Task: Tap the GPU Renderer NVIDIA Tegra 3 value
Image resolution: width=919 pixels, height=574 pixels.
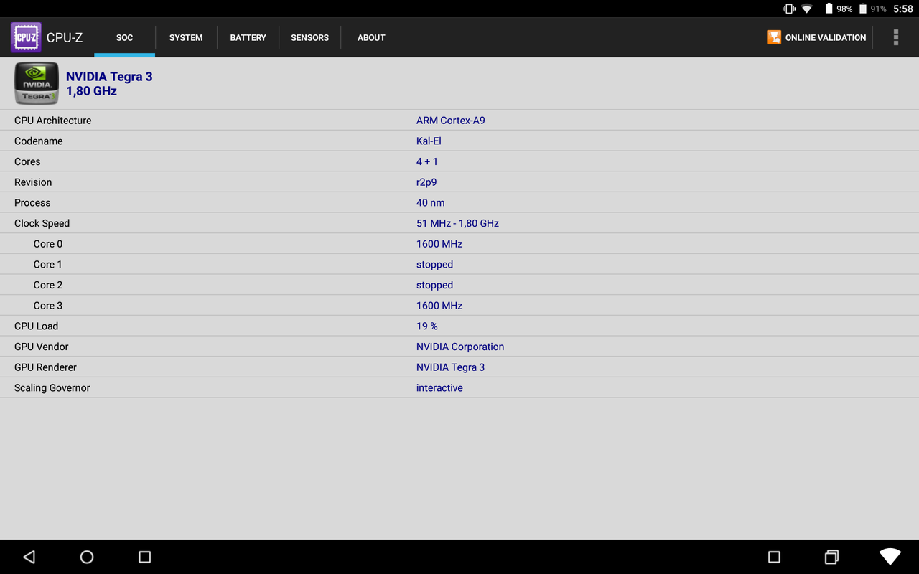Action: 450,367
